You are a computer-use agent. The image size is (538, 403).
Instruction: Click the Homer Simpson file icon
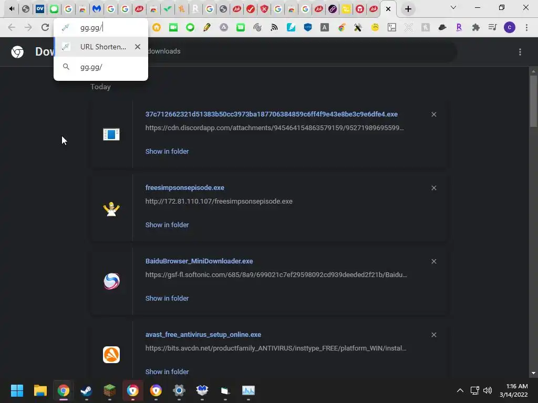pyautogui.click(x=111, y=209)
